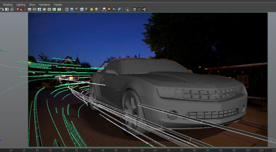
Task: Jump to frame 65 on timeline
Action: (155, 150)
